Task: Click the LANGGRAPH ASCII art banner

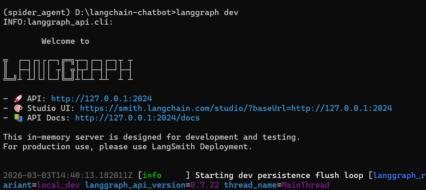Action: [x=68, y=70]
